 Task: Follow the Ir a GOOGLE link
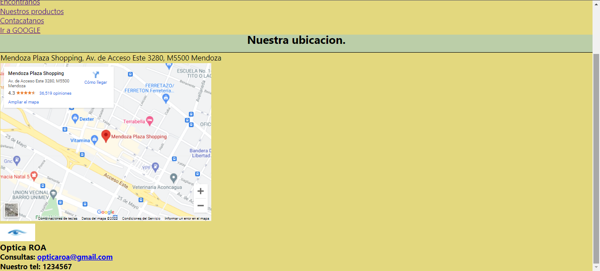click(x=20, y=30)
